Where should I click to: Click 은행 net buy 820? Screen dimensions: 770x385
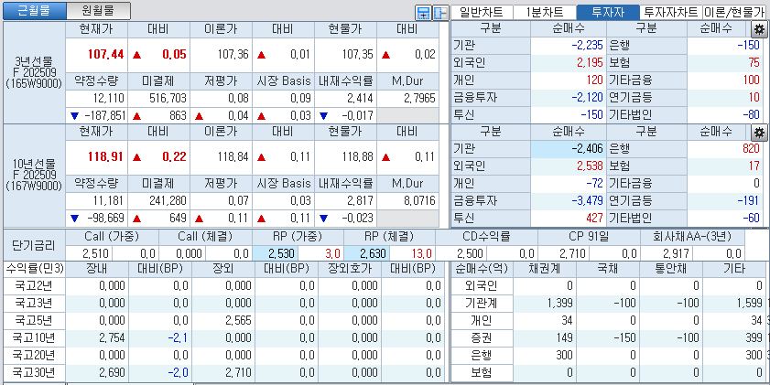coord(750,149)
